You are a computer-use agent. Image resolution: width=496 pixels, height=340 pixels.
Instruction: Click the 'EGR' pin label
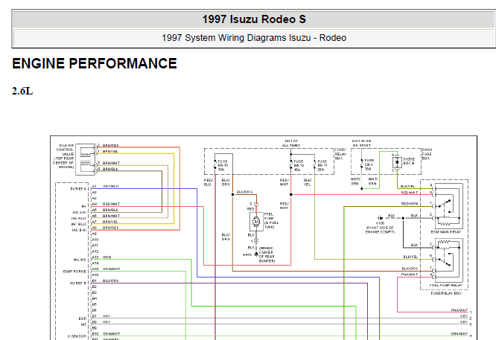coord(83,318)
